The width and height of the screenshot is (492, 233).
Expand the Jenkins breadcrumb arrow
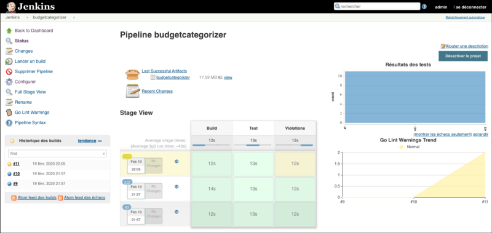(27, 18)
